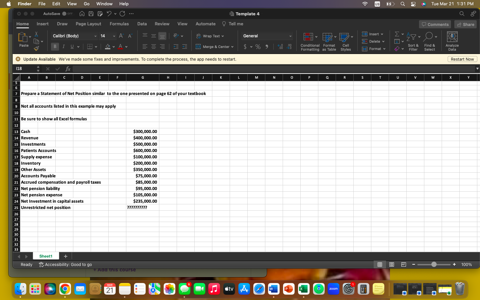Select cell G25 containing question marks

point(143,207)
